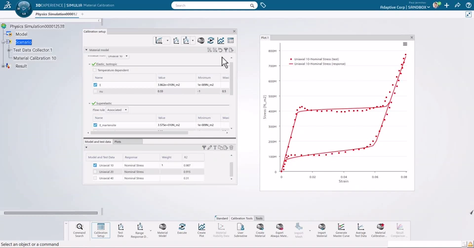Click Calibration Setup in the bottom toolbar
Screen dimensions: 474x248
tap(101, 230)
